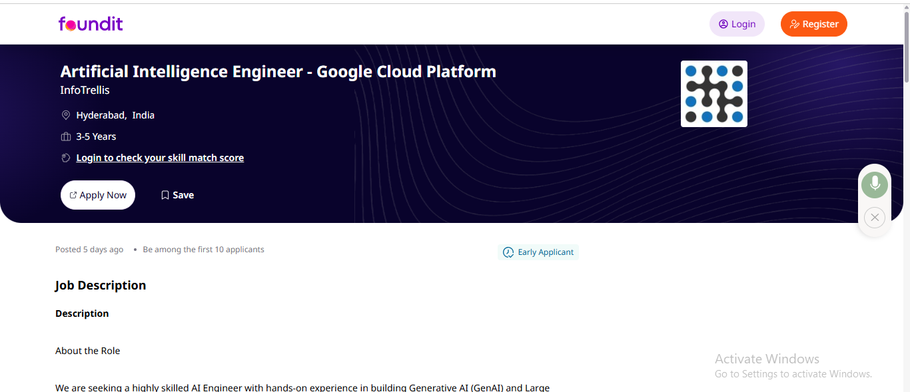Click the foundit logo
This screenshot has height=392, width=910.
(91, 24)
